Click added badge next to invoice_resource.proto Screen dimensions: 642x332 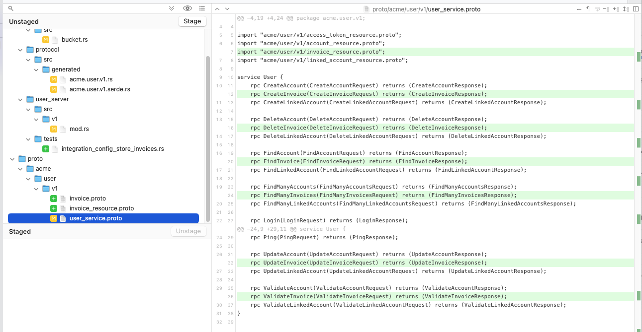click(54, 208)
